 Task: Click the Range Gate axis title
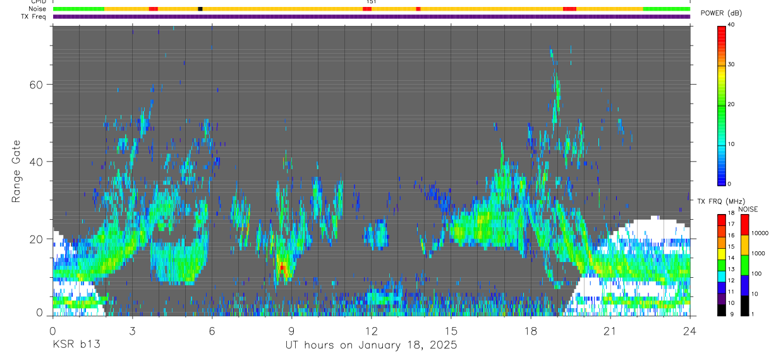[16, 171]
